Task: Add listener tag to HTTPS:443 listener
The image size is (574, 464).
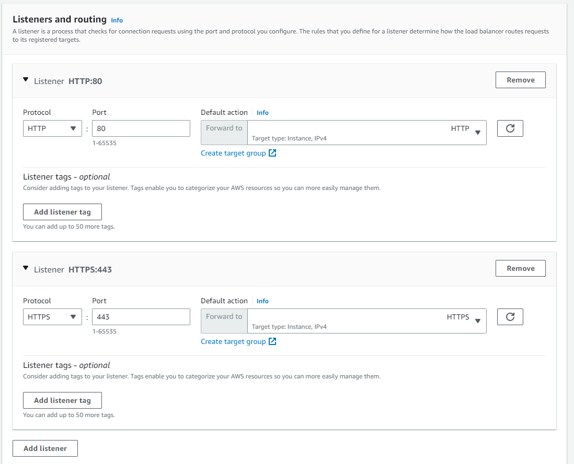Action: (62, 401)
